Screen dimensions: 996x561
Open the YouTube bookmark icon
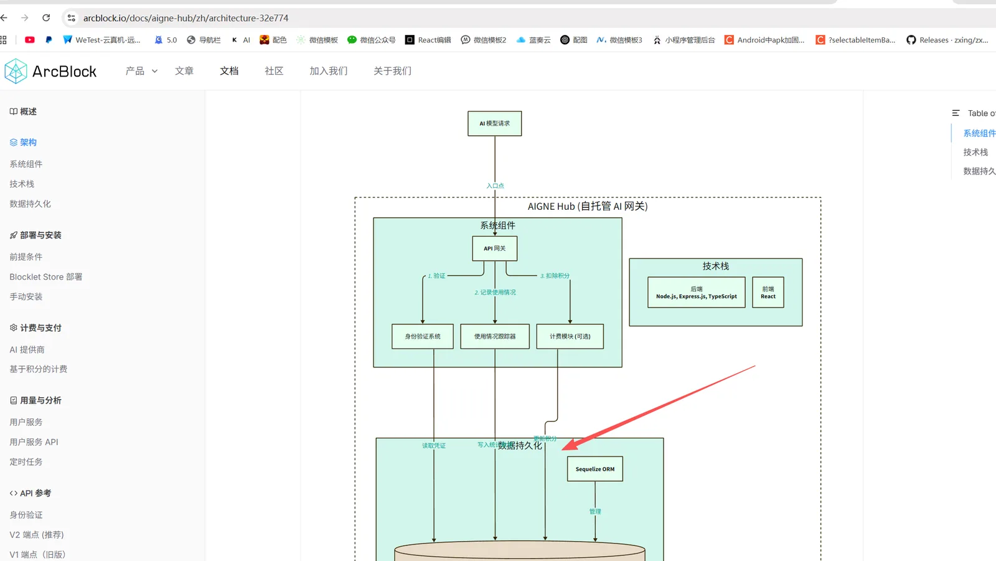29,40
